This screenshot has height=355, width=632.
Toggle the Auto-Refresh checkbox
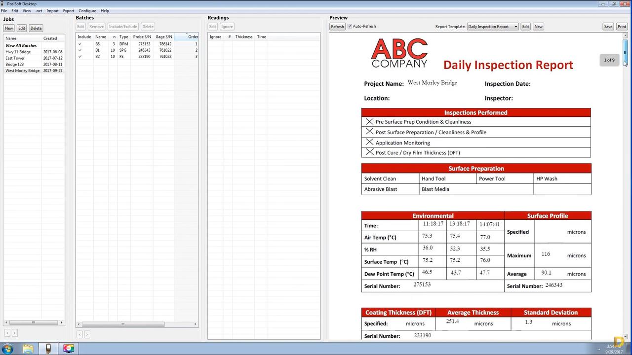pyautogui.click(x=350, y=27)
